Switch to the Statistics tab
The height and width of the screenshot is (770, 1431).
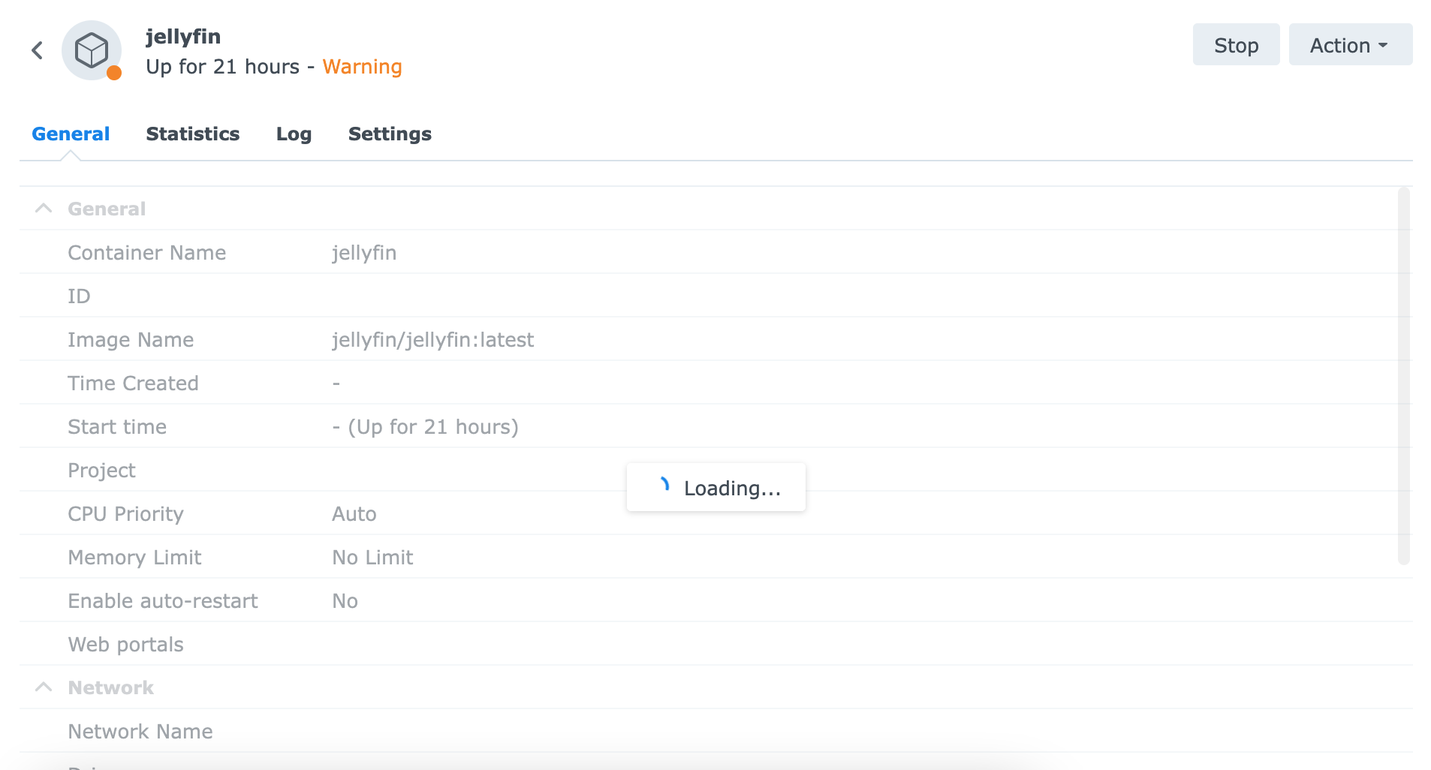(x=193, y=134)
